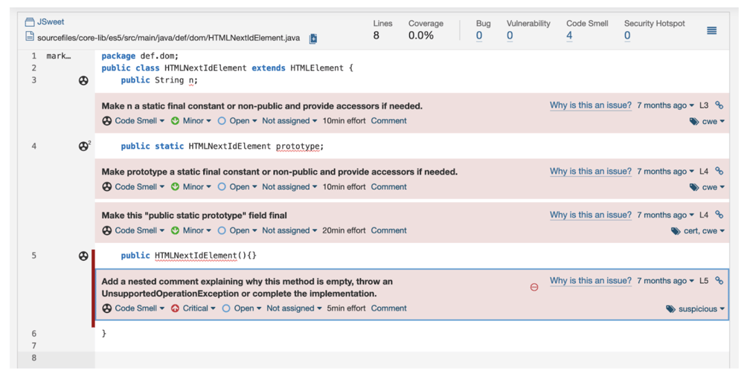
Task: Copy permalink icon for the L5 issue
Action: (x=719, y=281)
